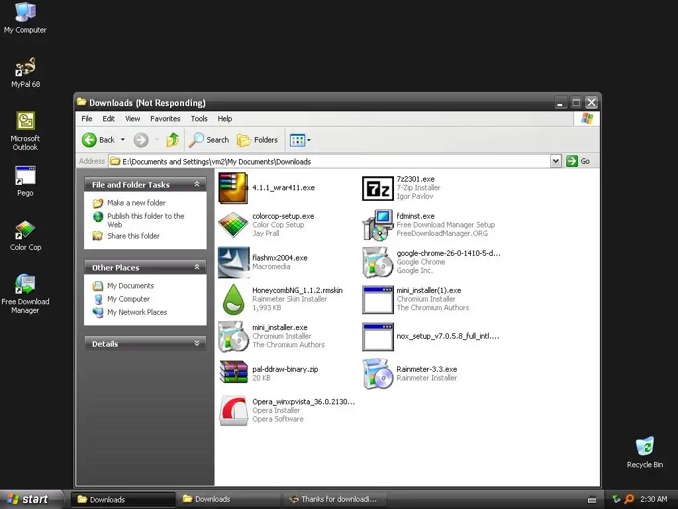Select the HoneycombNG rmskin droplet icon
Image resolution: width=678 pixels, height=509 pixels.
234,299
